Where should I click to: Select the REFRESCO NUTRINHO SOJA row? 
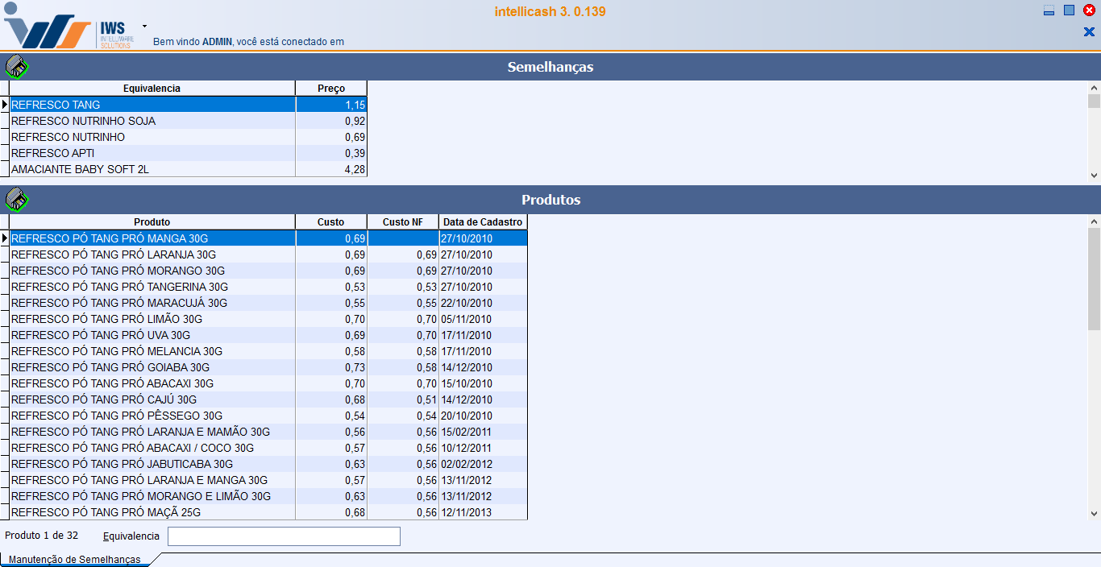click(188, 121)
